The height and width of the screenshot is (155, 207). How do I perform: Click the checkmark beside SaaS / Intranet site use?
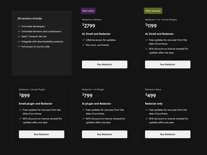pos(19,36)
